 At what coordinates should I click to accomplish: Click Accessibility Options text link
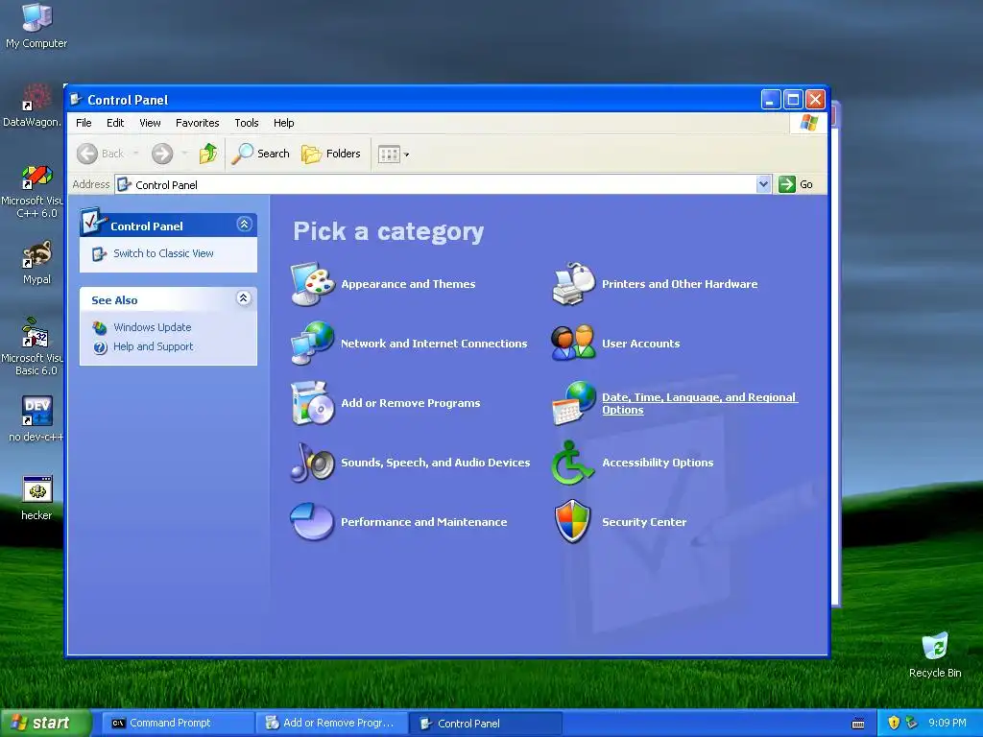tap(658, 463)
